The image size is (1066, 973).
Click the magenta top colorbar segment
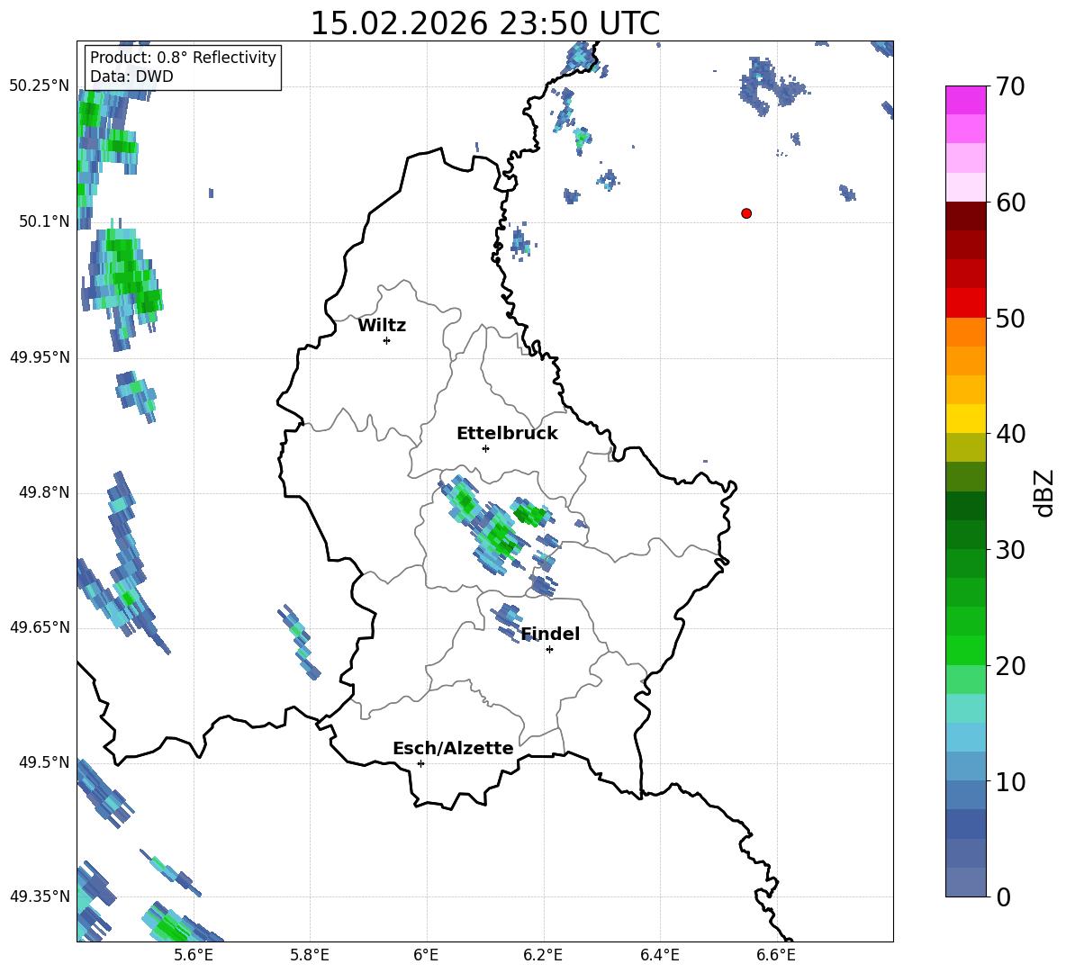click(965, 100)
